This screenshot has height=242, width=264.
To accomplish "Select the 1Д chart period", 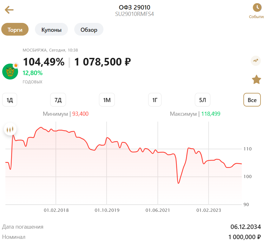I will point(10,100).
